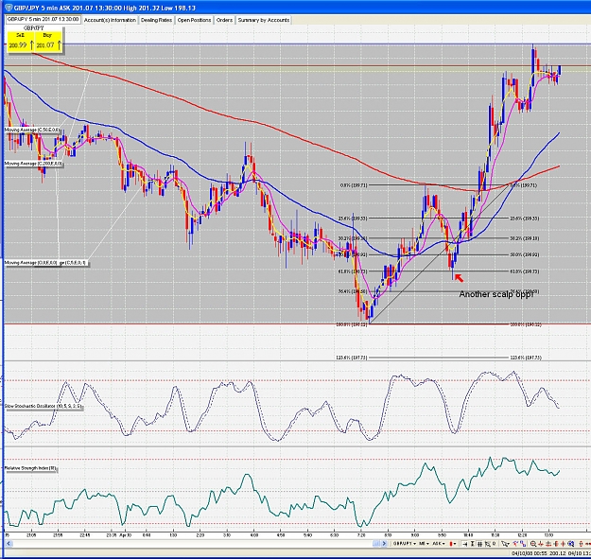591x559 pixels.
Task: Click the 23.6% (199.33) Fibonacci label on right
Action: [524, 218]
